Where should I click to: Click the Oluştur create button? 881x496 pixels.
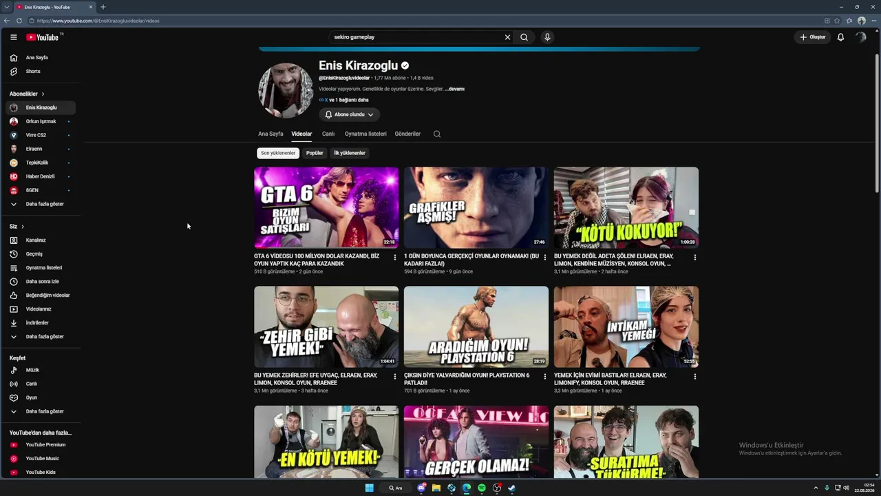pyautogui.click(x=812, y=37)
